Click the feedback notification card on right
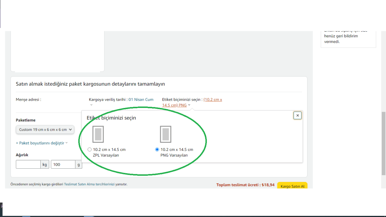Screen dimensions: 386x217 click(x=348, y=38)
